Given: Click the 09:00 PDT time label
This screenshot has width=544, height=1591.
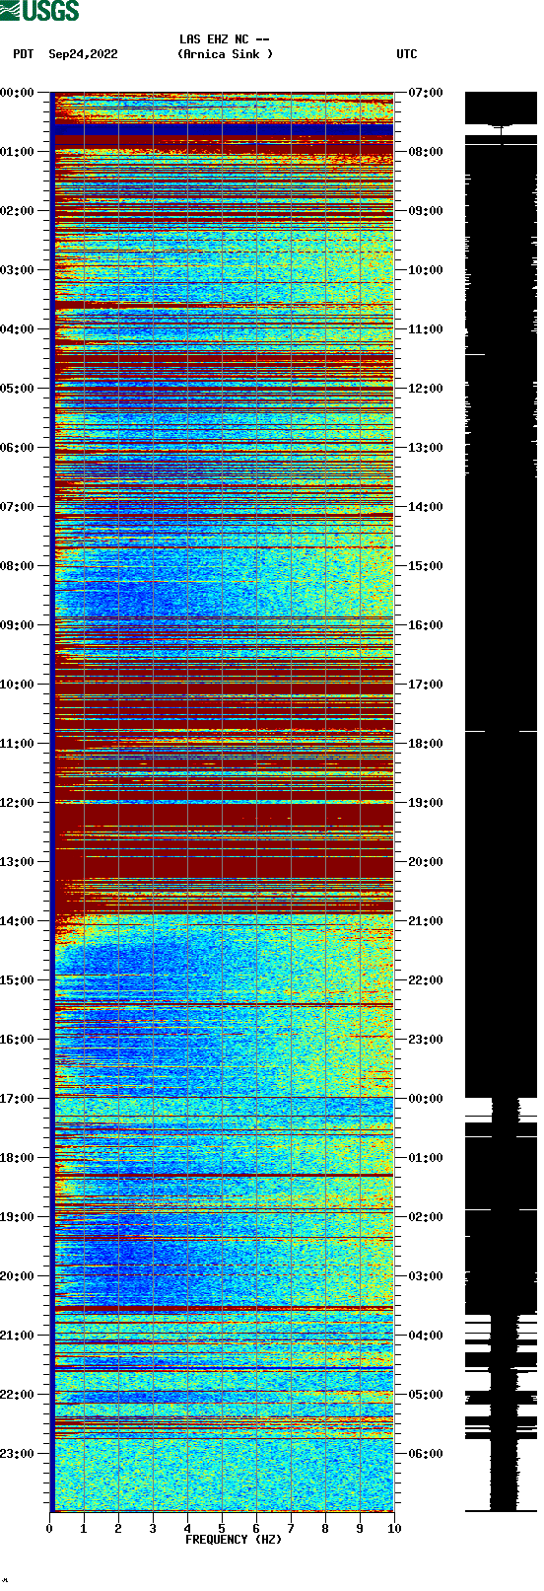Looking at the screenshot, I should [x=17, y=625].
